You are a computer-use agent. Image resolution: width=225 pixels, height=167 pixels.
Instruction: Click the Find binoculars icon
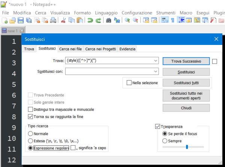pyautogui.click(x=108, y=20)
